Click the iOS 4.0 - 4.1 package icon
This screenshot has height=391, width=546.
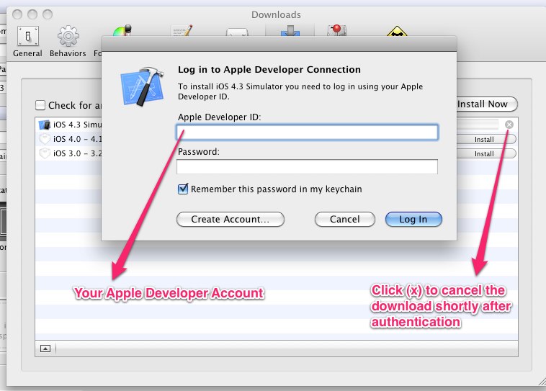point(45,139)
